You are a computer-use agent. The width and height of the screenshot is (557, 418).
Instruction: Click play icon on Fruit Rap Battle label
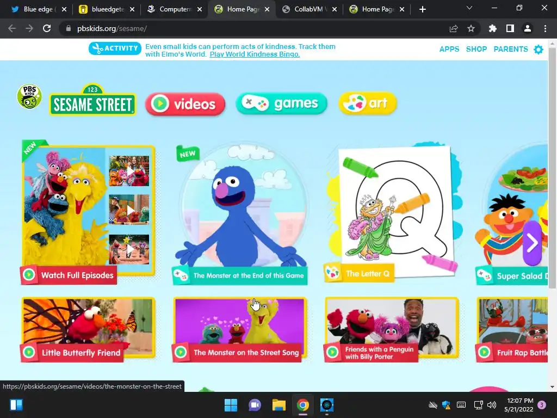point(484,352)
